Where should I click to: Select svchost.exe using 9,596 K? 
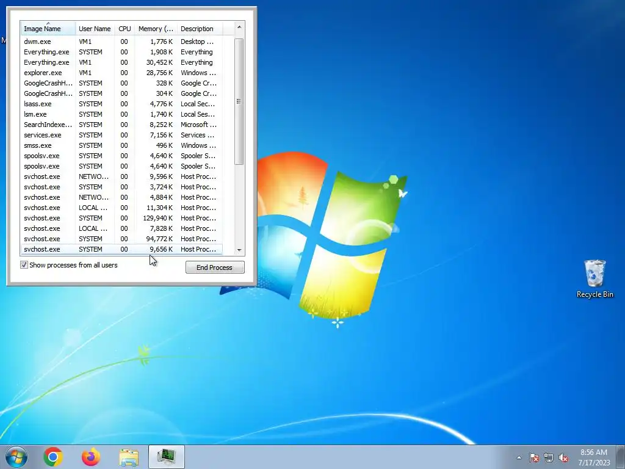click(121, 176)
